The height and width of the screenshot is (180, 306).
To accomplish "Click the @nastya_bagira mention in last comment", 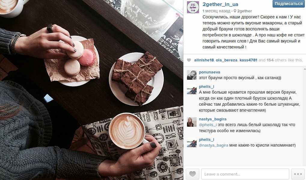I will (x=213, y=145).
